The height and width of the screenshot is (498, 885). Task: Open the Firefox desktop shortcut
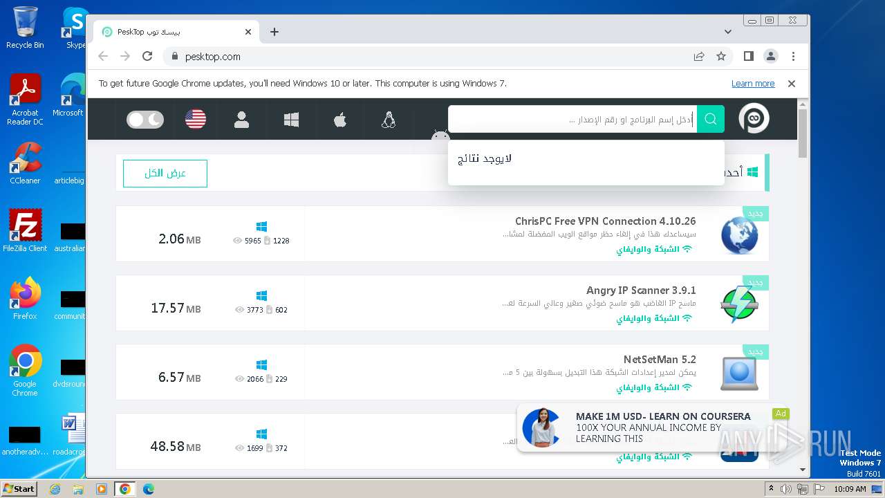[x=25, y=299]
